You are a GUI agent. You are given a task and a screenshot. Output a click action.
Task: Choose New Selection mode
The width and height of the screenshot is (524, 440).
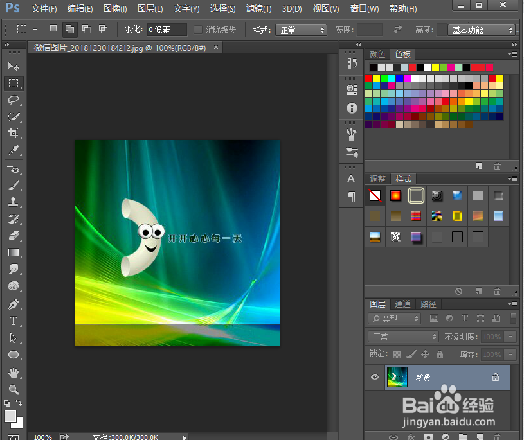tap(53, 29)
